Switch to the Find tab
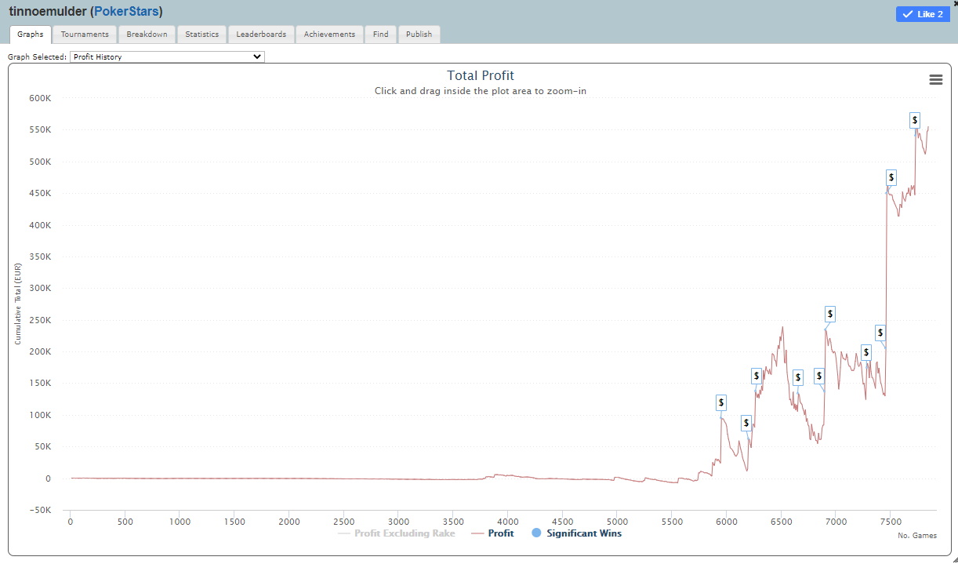This screenshot has width=958, height=564. 380,35
